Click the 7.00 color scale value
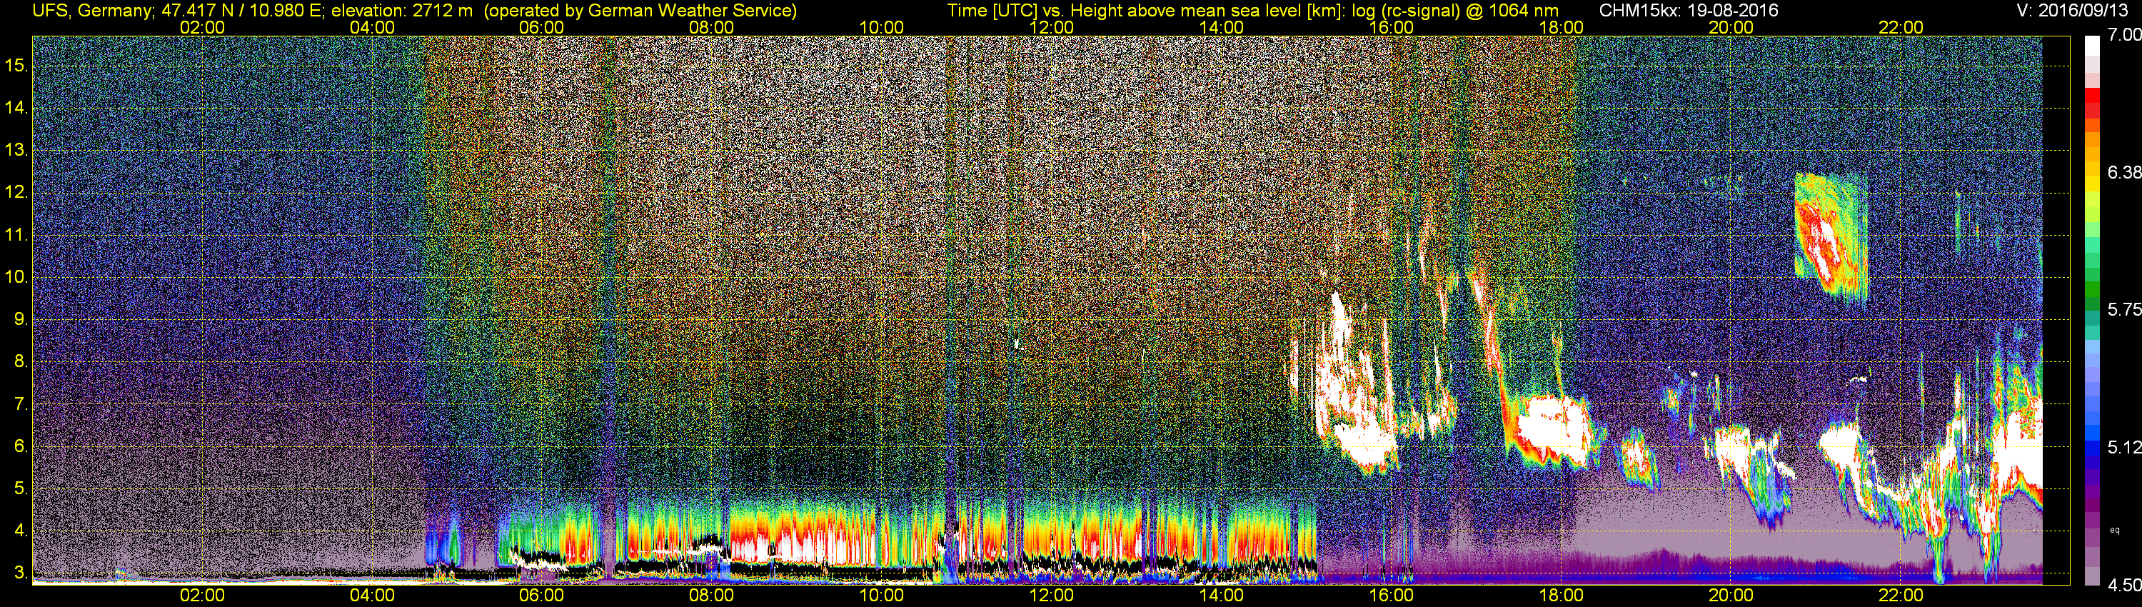The image size is (2142, 607). click(2125, 35)
